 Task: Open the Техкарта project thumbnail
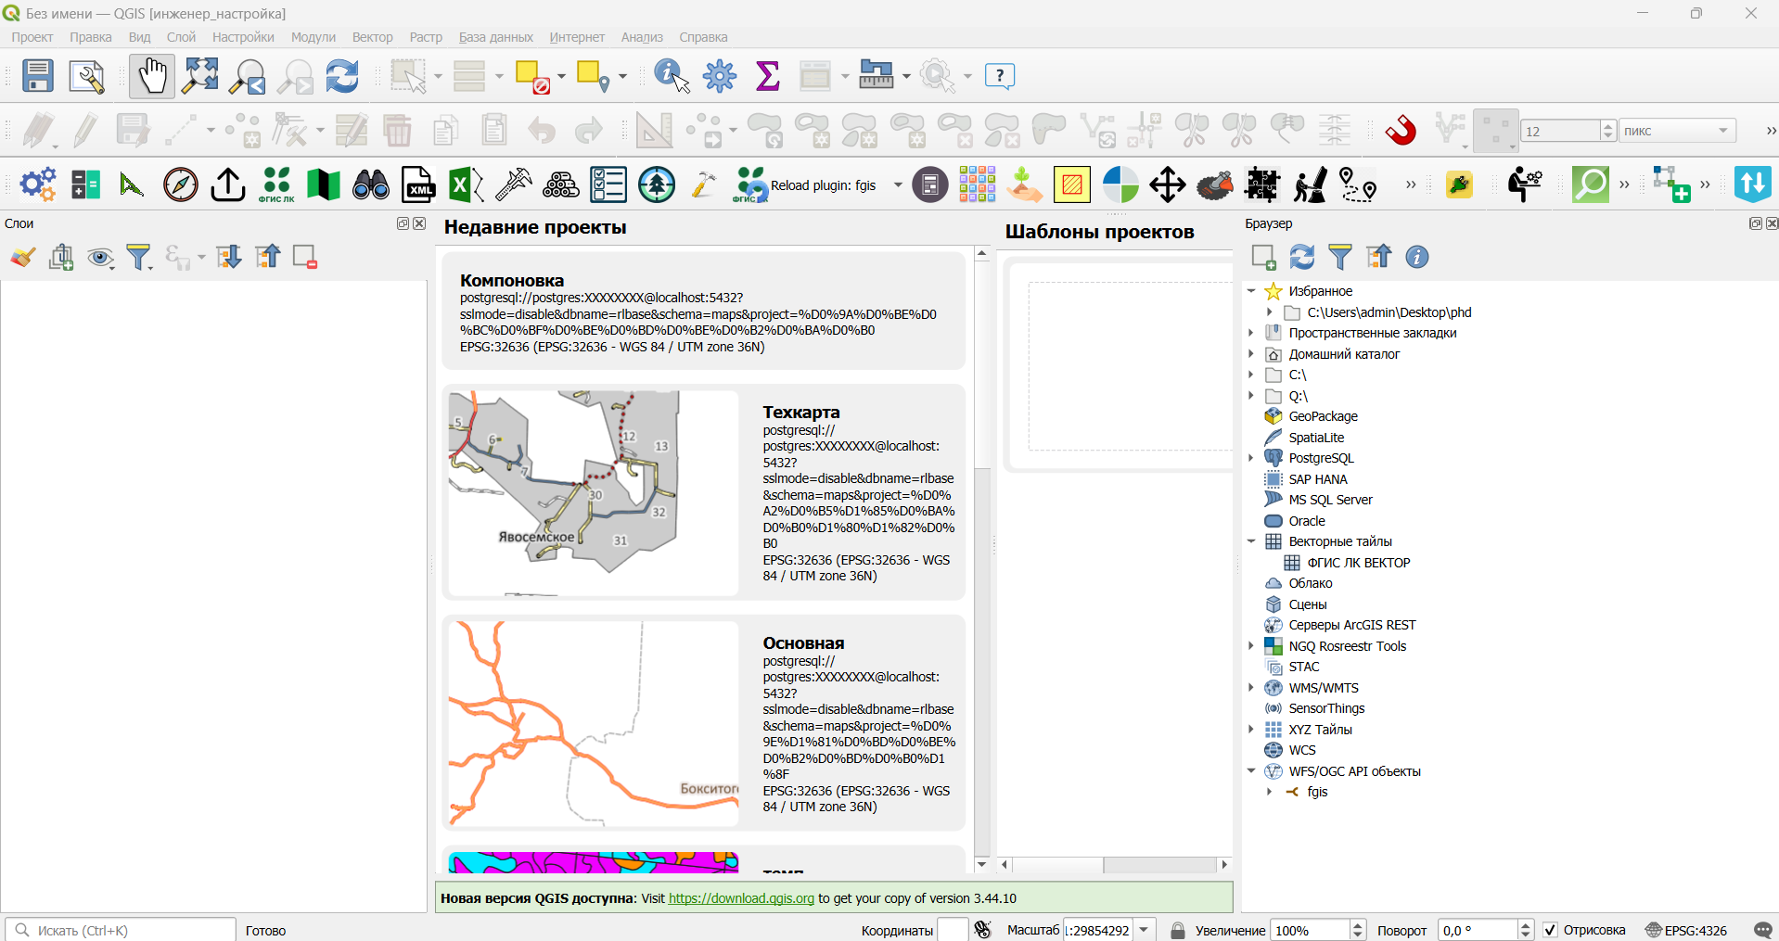593,492
